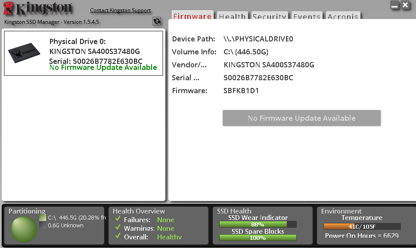Click the Health Overview panel heading

[139, 211]
